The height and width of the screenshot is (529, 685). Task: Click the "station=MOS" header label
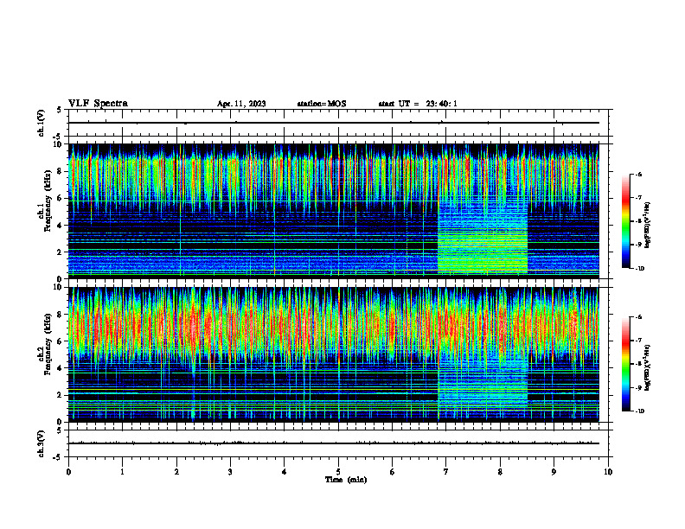pos(322,104)
